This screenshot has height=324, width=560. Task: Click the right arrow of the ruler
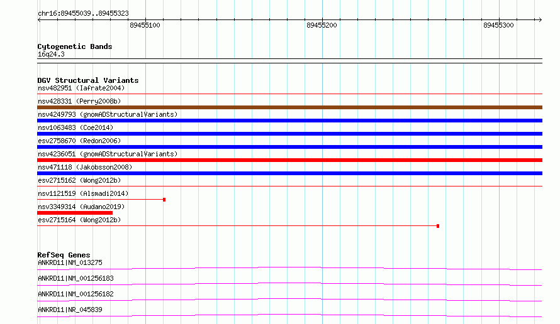point(540,19)
